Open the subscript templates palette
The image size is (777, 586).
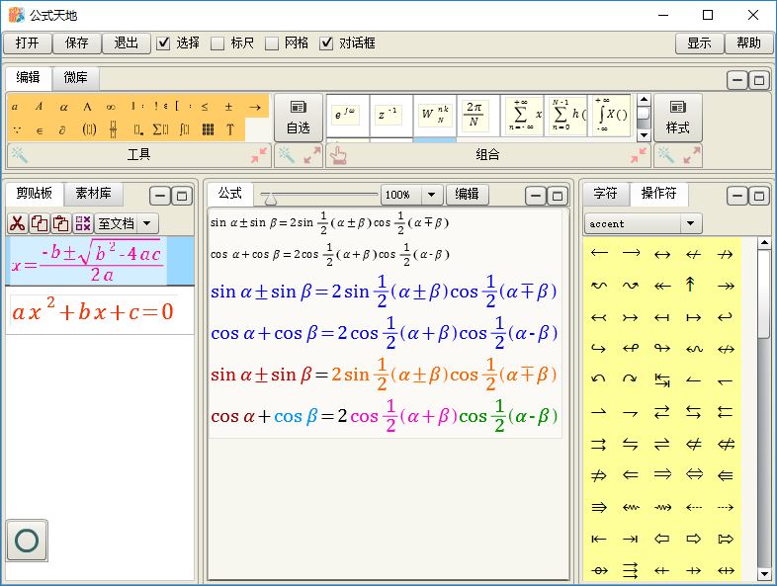pos(138,130)
